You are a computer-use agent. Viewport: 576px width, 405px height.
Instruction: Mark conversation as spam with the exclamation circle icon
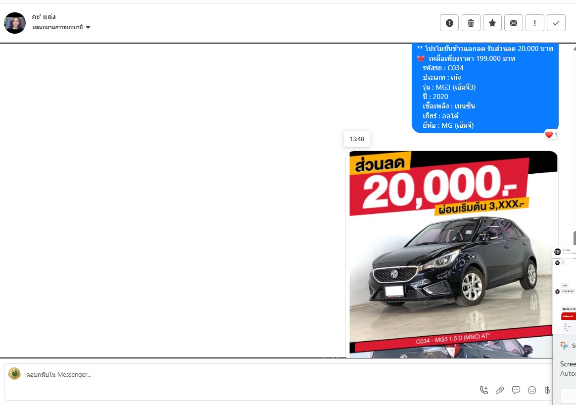pos(449,23)
